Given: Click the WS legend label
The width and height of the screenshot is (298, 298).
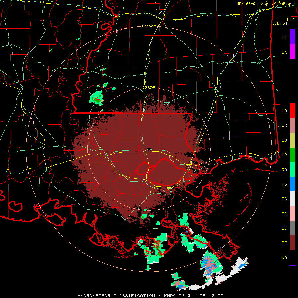Looking at the screenshot, I should pos(284,184).
